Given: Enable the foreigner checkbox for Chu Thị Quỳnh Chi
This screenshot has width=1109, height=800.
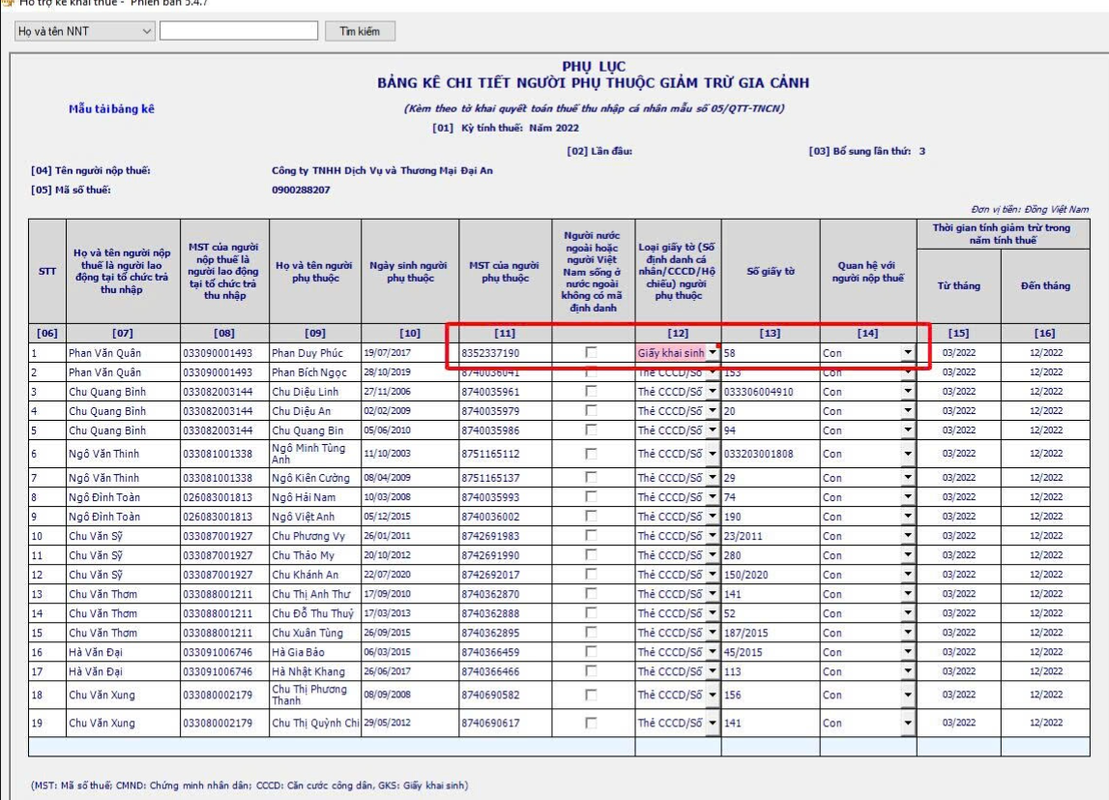Looking at the screenshot, I should [x=591, y=723].
